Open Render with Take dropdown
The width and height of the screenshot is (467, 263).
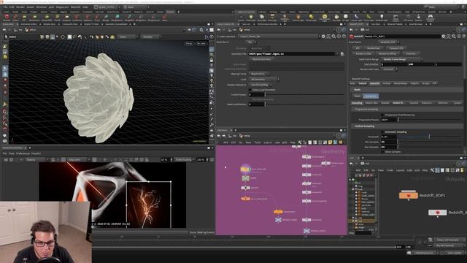389,69
